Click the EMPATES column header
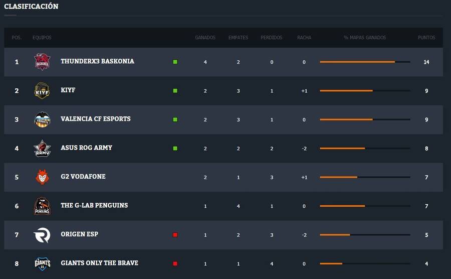451x279 pixels. click(238, 38)
